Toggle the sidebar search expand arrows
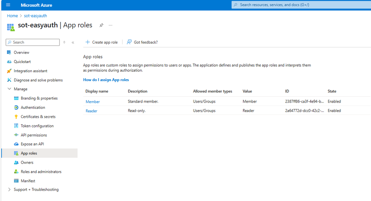The height and width of the screenshot is (201, 371). click(64, 43)
